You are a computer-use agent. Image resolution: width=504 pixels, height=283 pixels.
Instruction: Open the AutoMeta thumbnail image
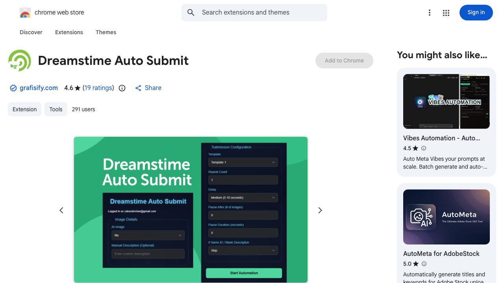(x=447, y=217)
